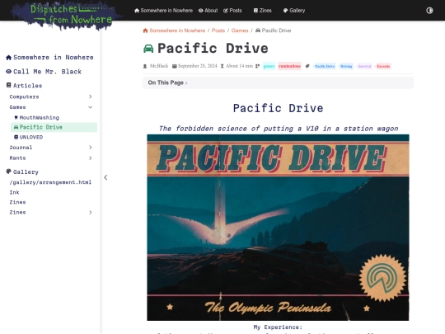Screen dimensions: 445x334
Task: Click the Mr.Black author name
Action: [x=159, y=66]
